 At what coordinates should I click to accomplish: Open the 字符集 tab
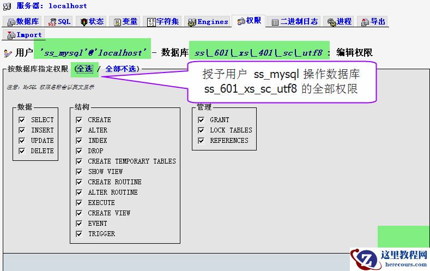pyautogui.click(x=163, y=21)
